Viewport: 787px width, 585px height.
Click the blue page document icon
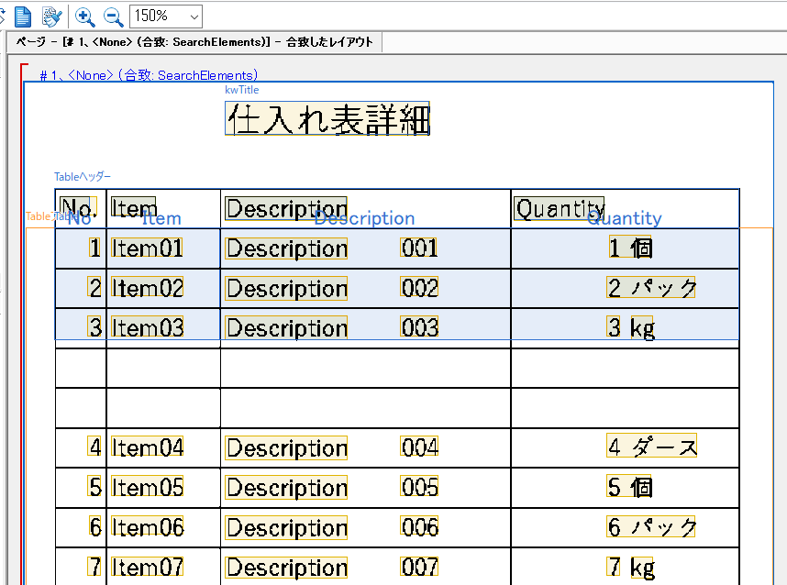pyautogui.click(x=23, y=17)
